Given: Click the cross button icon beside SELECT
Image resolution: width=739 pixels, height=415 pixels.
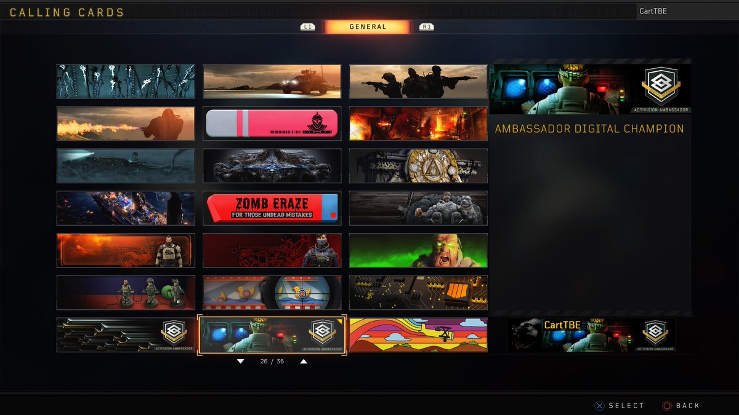Looking at the screenshot, I should 599,406.
